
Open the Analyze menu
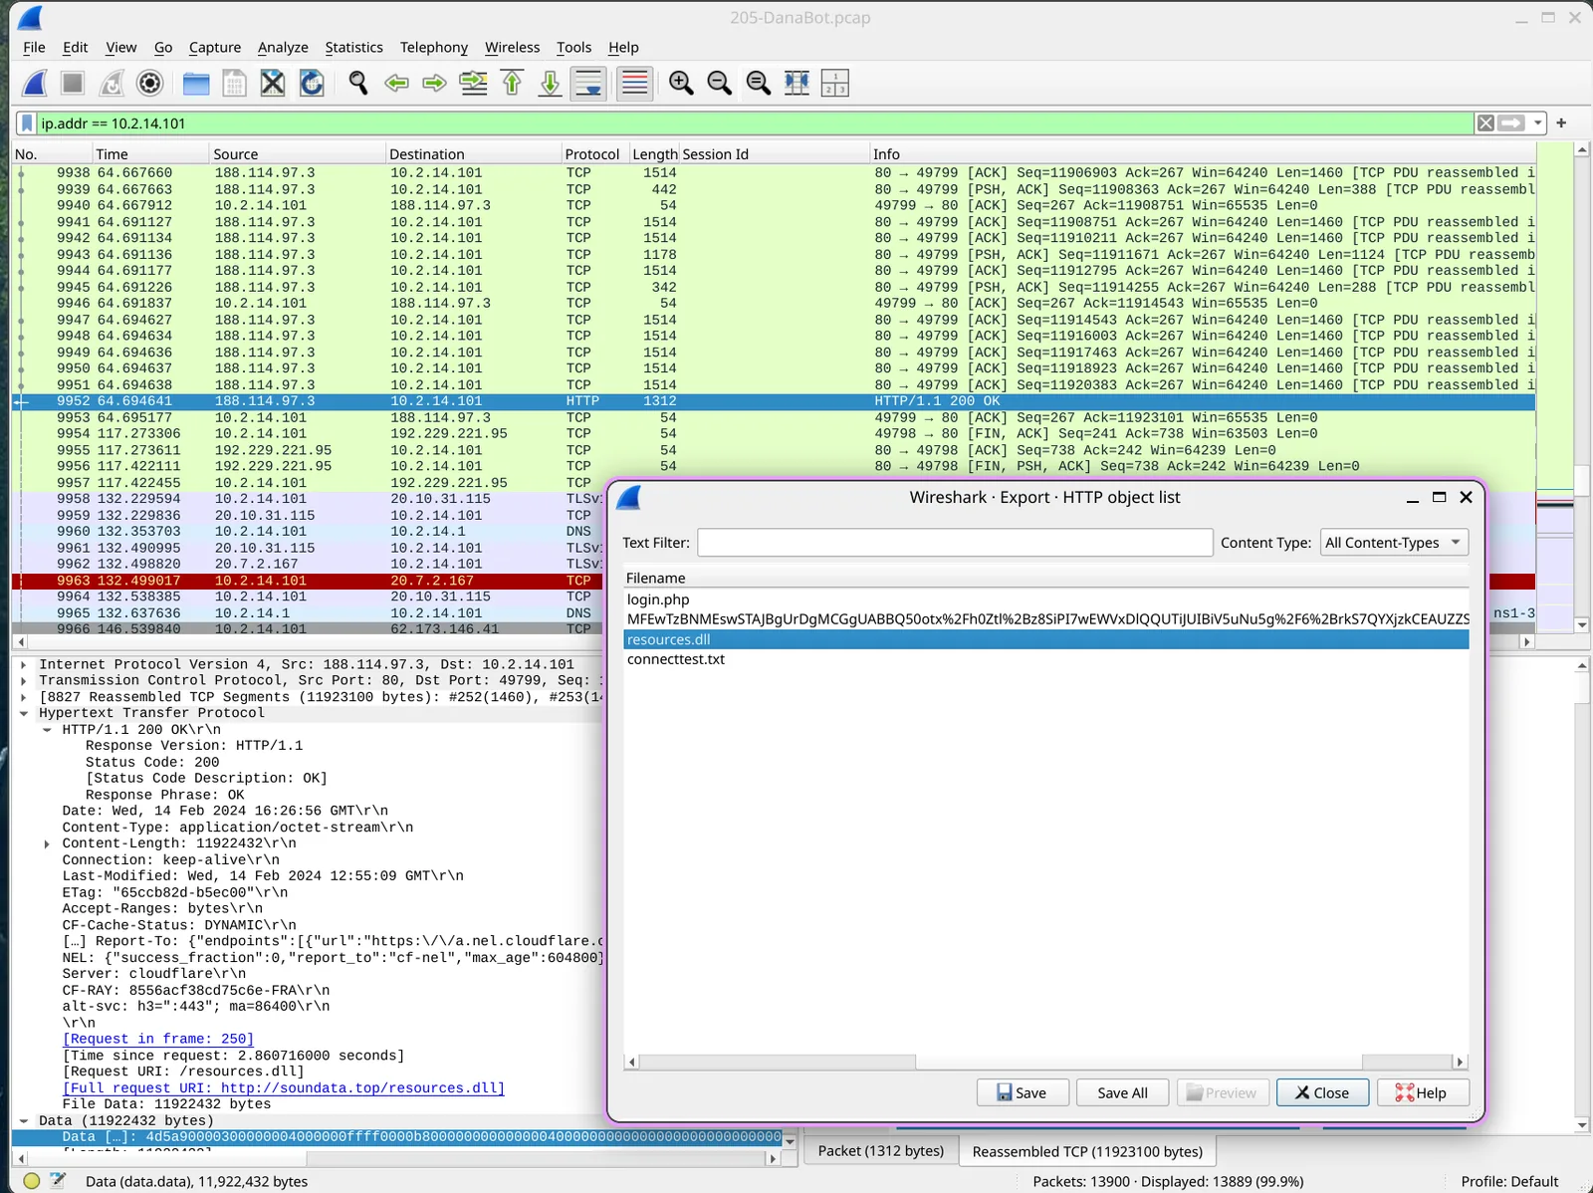point(283,48)
